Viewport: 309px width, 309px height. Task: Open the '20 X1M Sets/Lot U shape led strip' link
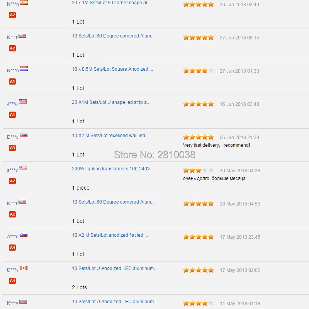point(111,102)
